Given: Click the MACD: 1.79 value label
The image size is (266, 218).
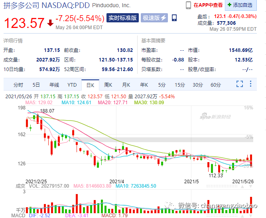Looking at the screenshot, I should tap(114, 216).
